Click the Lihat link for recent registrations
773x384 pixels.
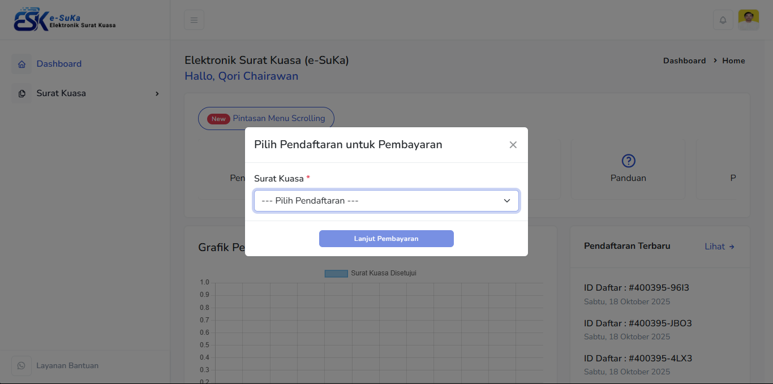(719, 247)
